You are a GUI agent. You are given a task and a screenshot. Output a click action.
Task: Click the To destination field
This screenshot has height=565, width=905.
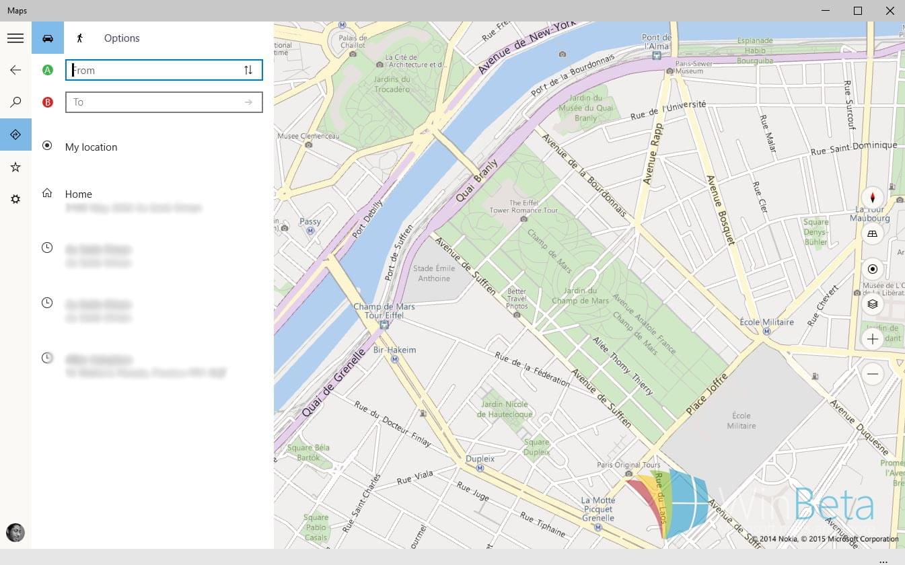(155, 102)
